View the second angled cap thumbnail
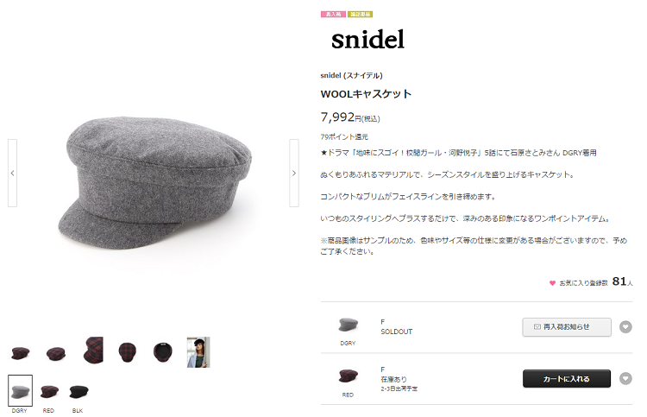647x417 pixels. [56, 353]
